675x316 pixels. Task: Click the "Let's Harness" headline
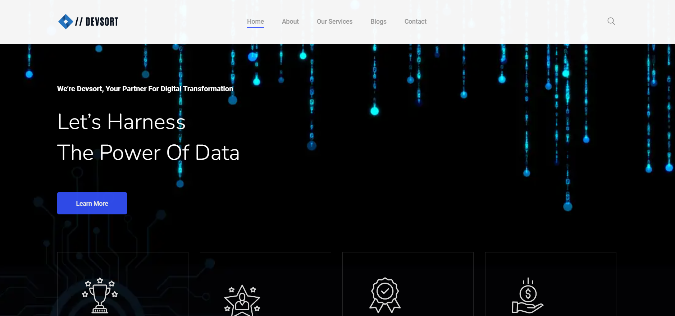(x=121, y=122)
